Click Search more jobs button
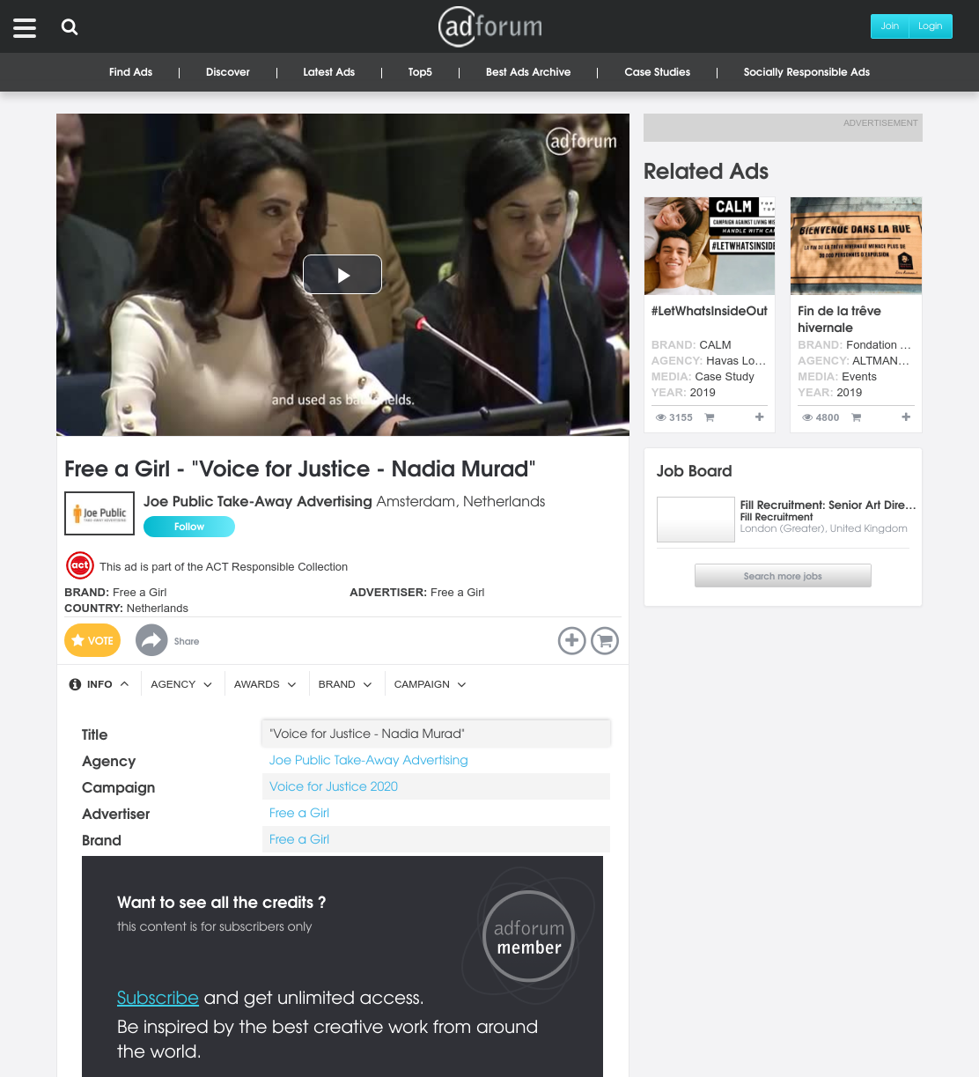This screenshot has height=1077, width=979. pyautogui.click(x=783, y=576)
